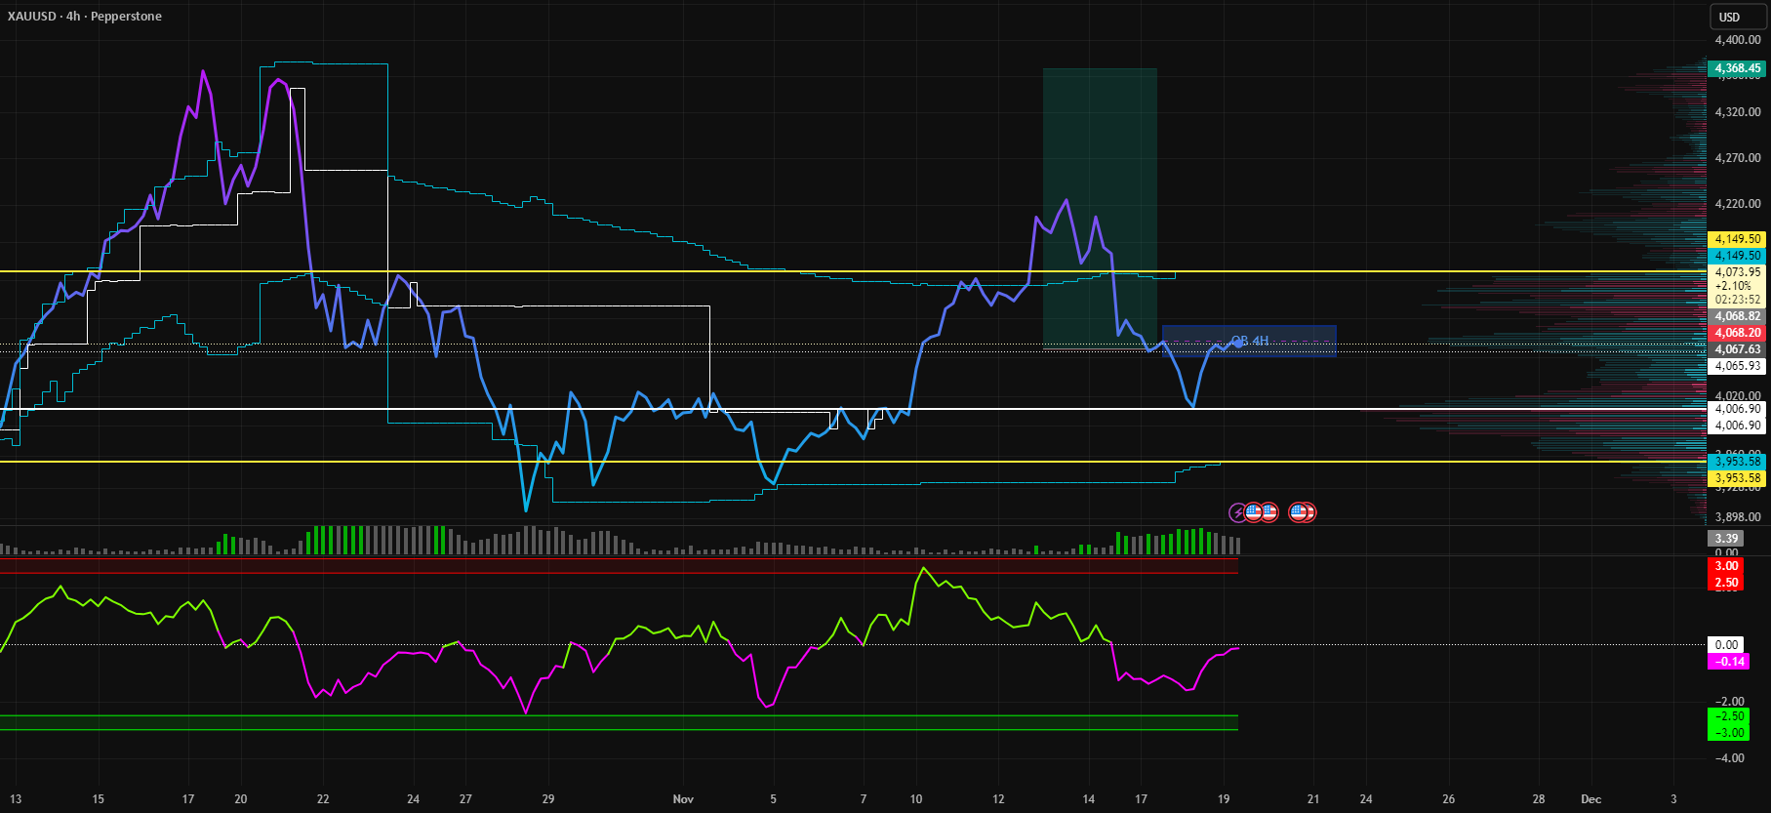Click the 28 date label on the time axis
1771x813 pixels.
1539,799
